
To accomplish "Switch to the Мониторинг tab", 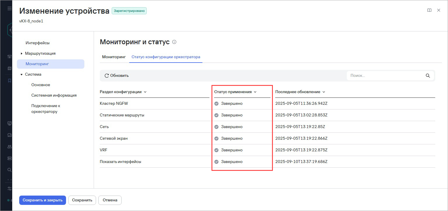I will [114, 57].
